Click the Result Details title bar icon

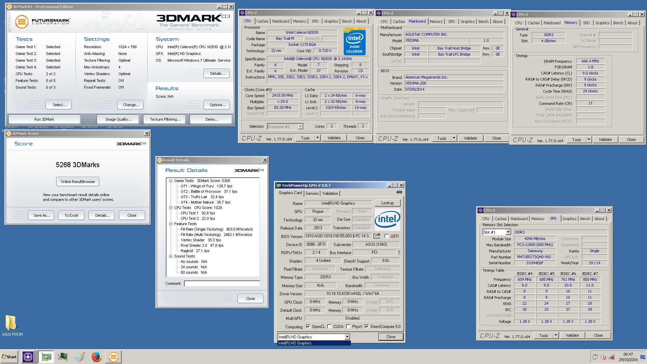point(160,160)
